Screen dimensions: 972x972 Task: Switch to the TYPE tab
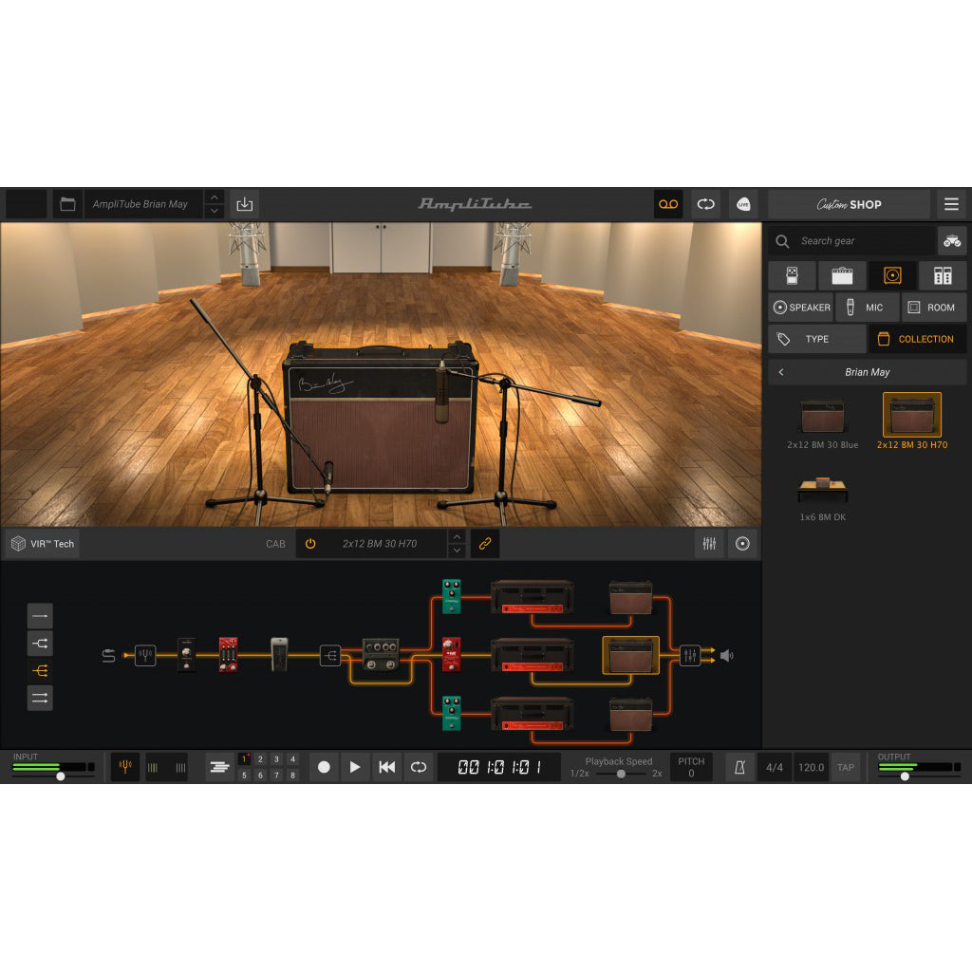pos(817,339)
